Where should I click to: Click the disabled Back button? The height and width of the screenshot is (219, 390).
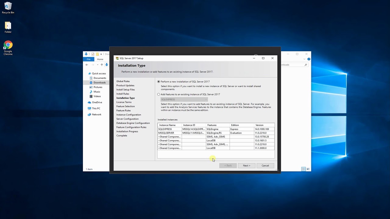click(x=228, y=165)
